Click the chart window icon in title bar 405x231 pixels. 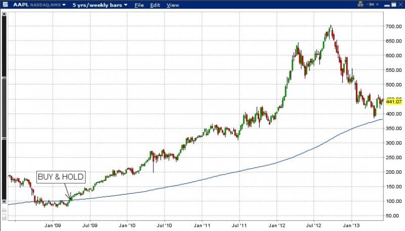(x=6, y=5)
